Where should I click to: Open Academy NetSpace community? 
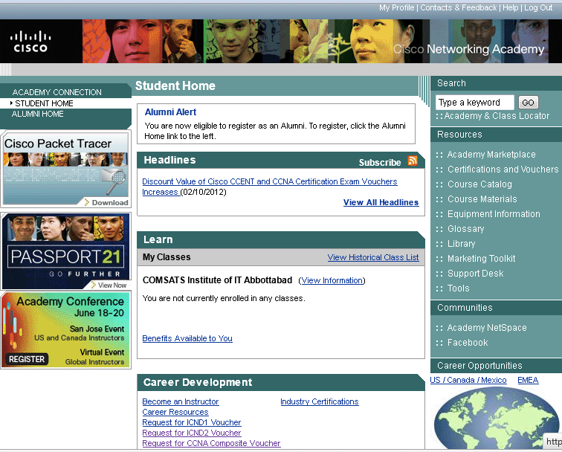pyautogui.click(x=487, y=328)
